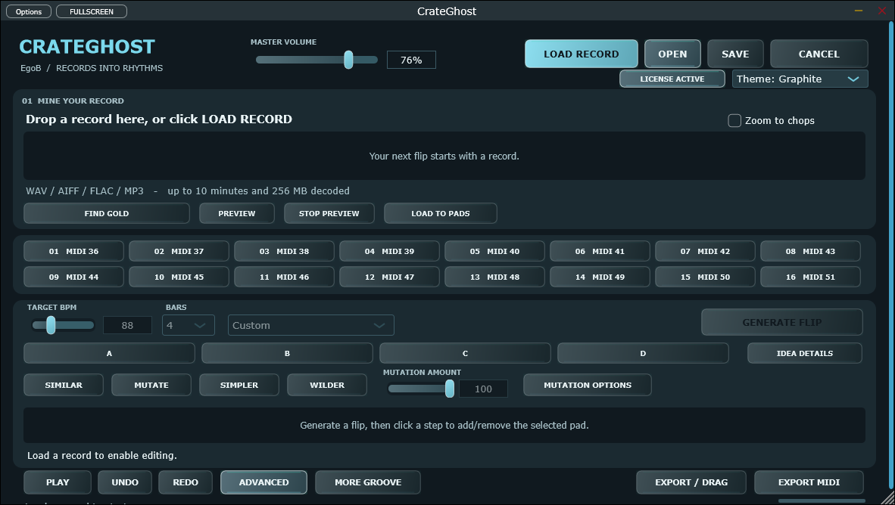Toggle the ADVANCED panel
The height and width of the screenshot is (505, 895).
pos(264,482)
